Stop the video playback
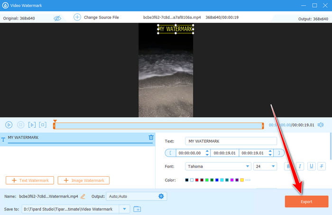This screenshot has width=332, height=215. pyautogui.click(x=20, y=125)
